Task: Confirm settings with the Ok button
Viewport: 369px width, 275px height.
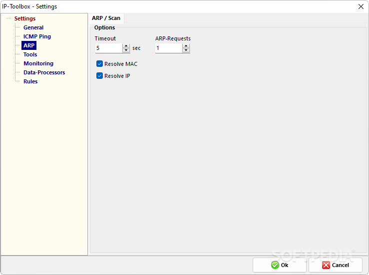Action: (x=279, y=265)
